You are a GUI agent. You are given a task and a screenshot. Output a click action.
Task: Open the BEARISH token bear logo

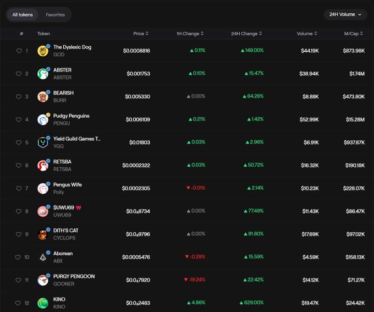43,97
